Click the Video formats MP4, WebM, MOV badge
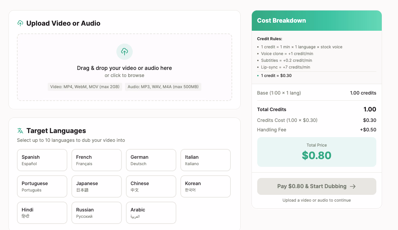 coord(85,87)
